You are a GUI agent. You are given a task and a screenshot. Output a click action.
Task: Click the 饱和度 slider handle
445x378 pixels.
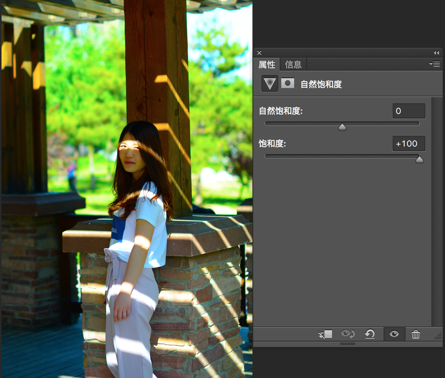coord(420,159)
